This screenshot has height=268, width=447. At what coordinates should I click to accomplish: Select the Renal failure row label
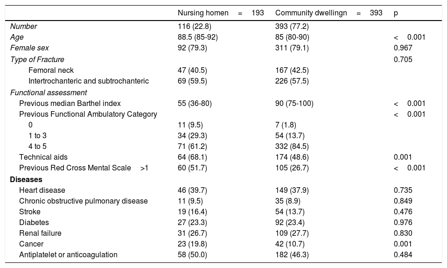pos(40,233)
